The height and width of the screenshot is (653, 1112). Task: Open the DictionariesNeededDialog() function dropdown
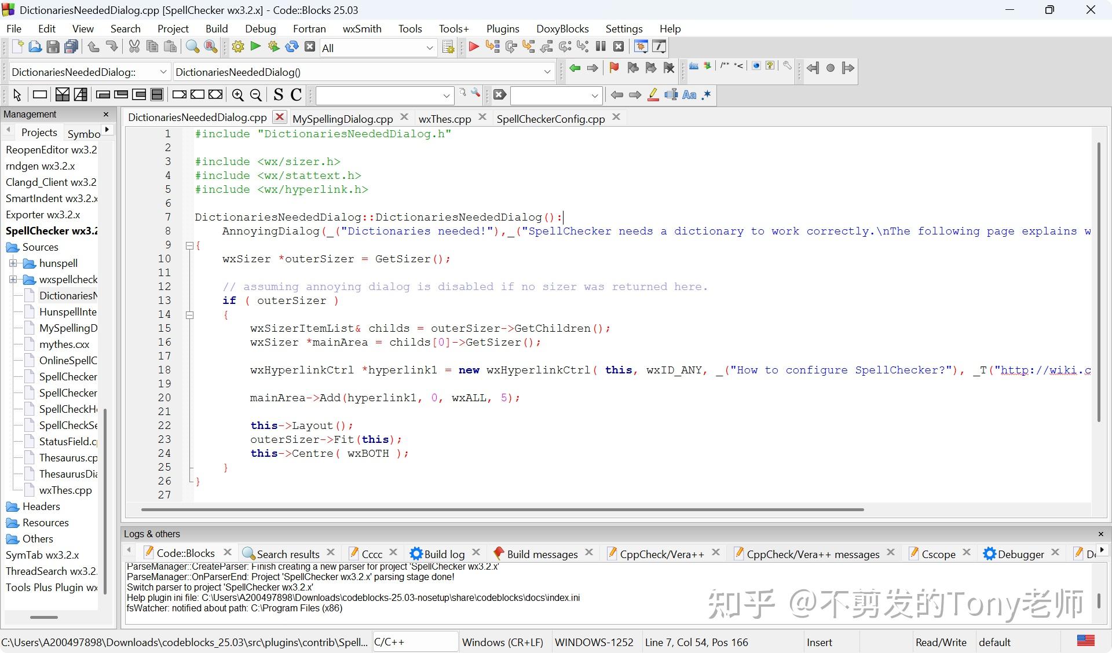[364, 72]
